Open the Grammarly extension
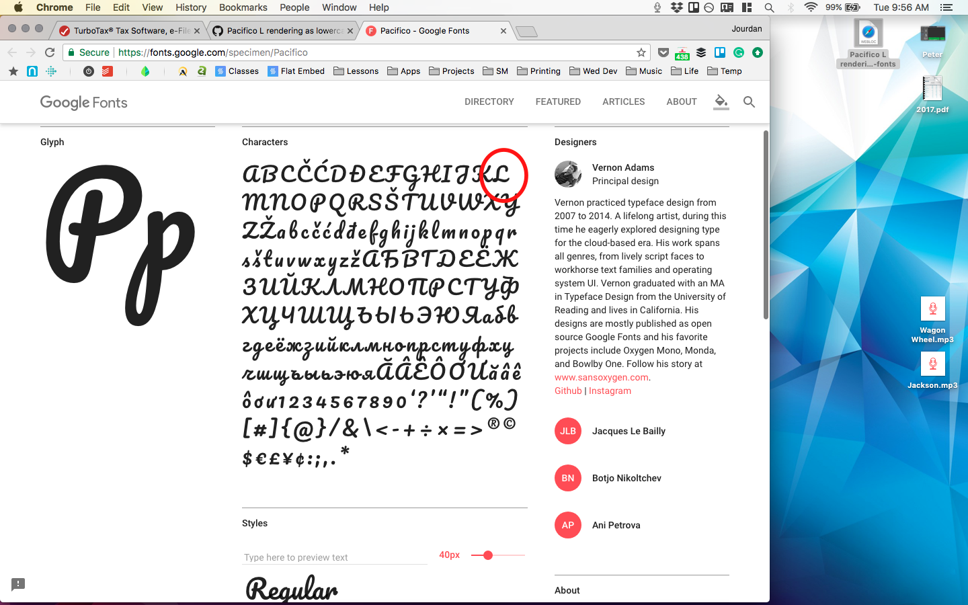968x605 pixels. [x=738, y=52]
